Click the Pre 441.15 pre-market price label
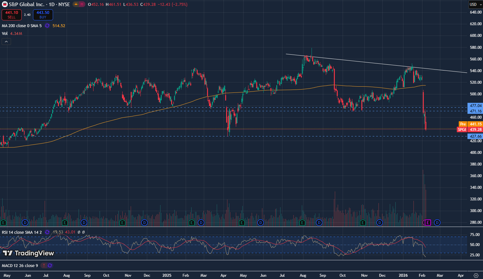Screen dimensions: 483x279 click(x=471, y=124)
